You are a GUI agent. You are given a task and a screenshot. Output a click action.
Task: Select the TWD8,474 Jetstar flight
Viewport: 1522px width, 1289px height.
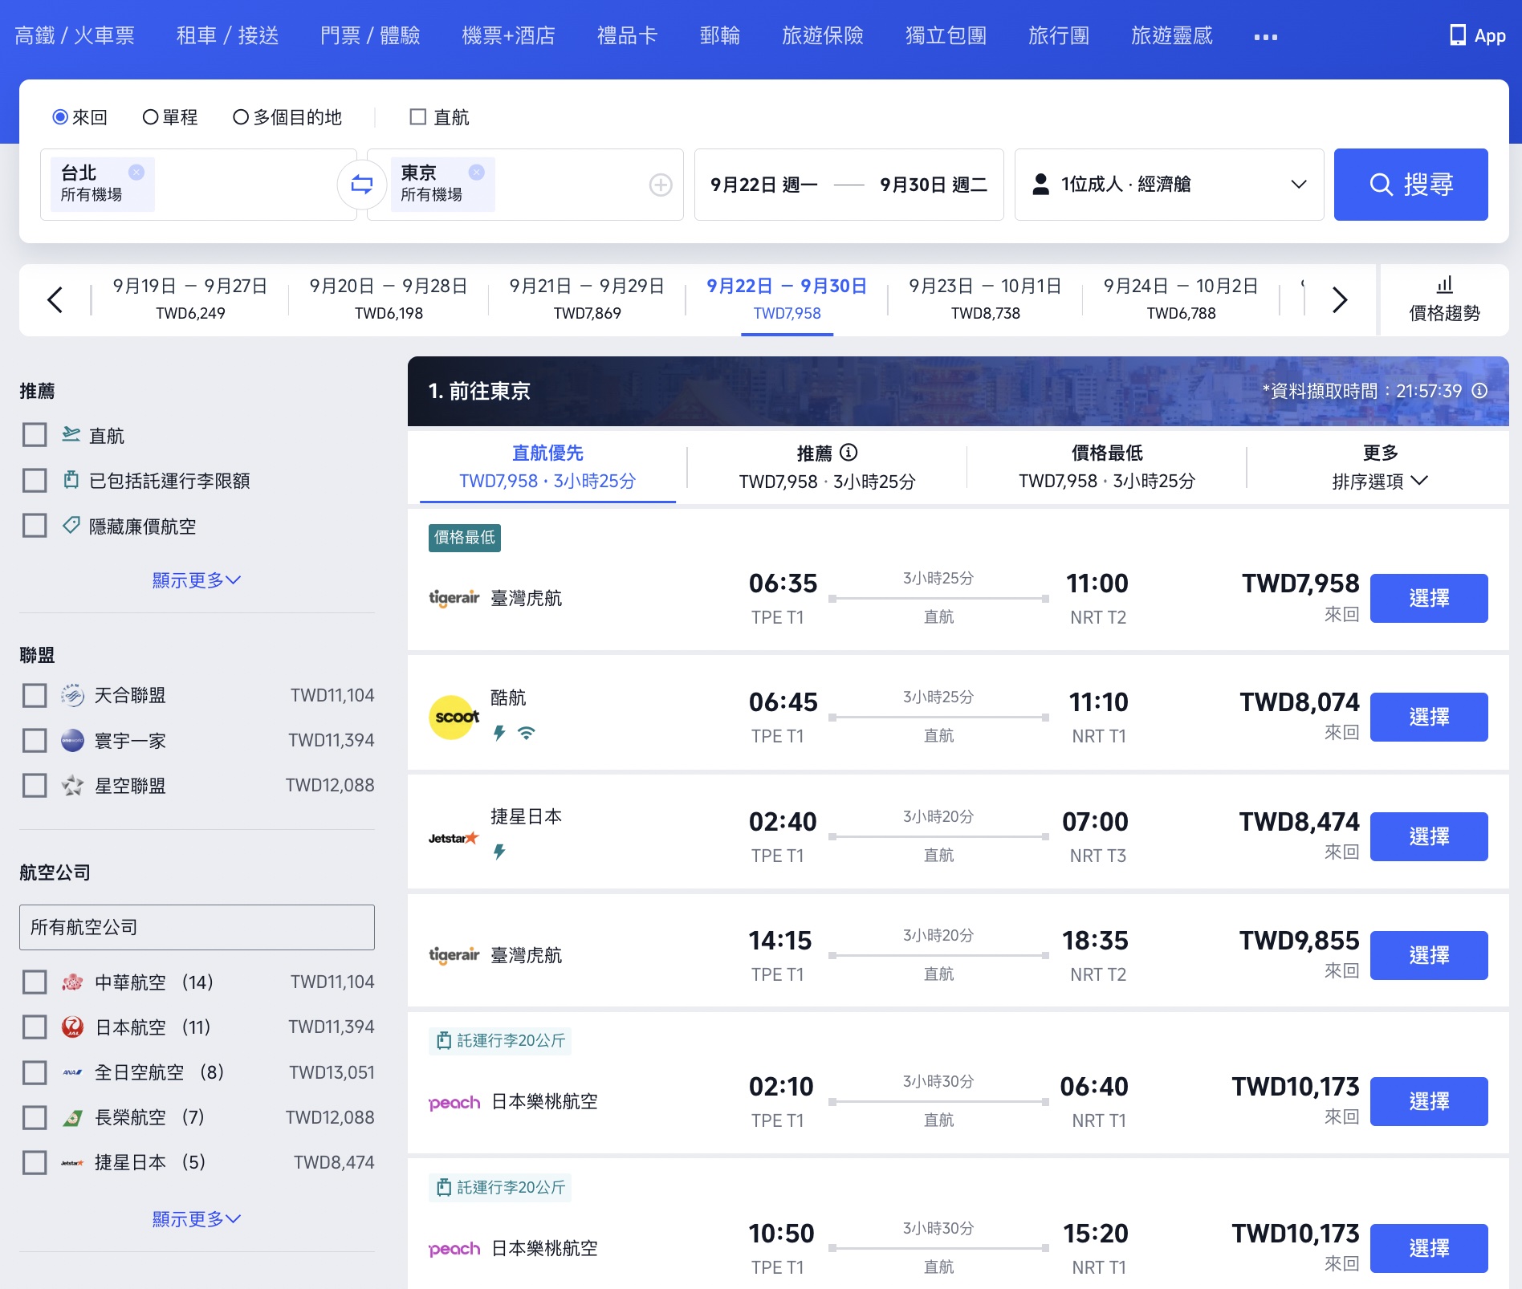(x=1429, y=836)
